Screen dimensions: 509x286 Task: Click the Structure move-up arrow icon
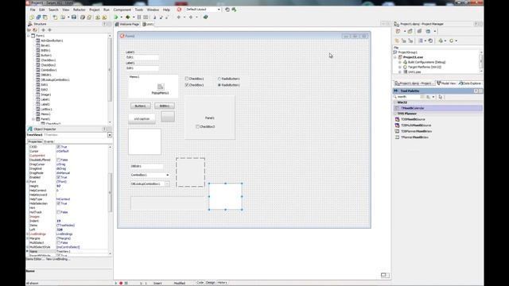(x=43, y=30)
